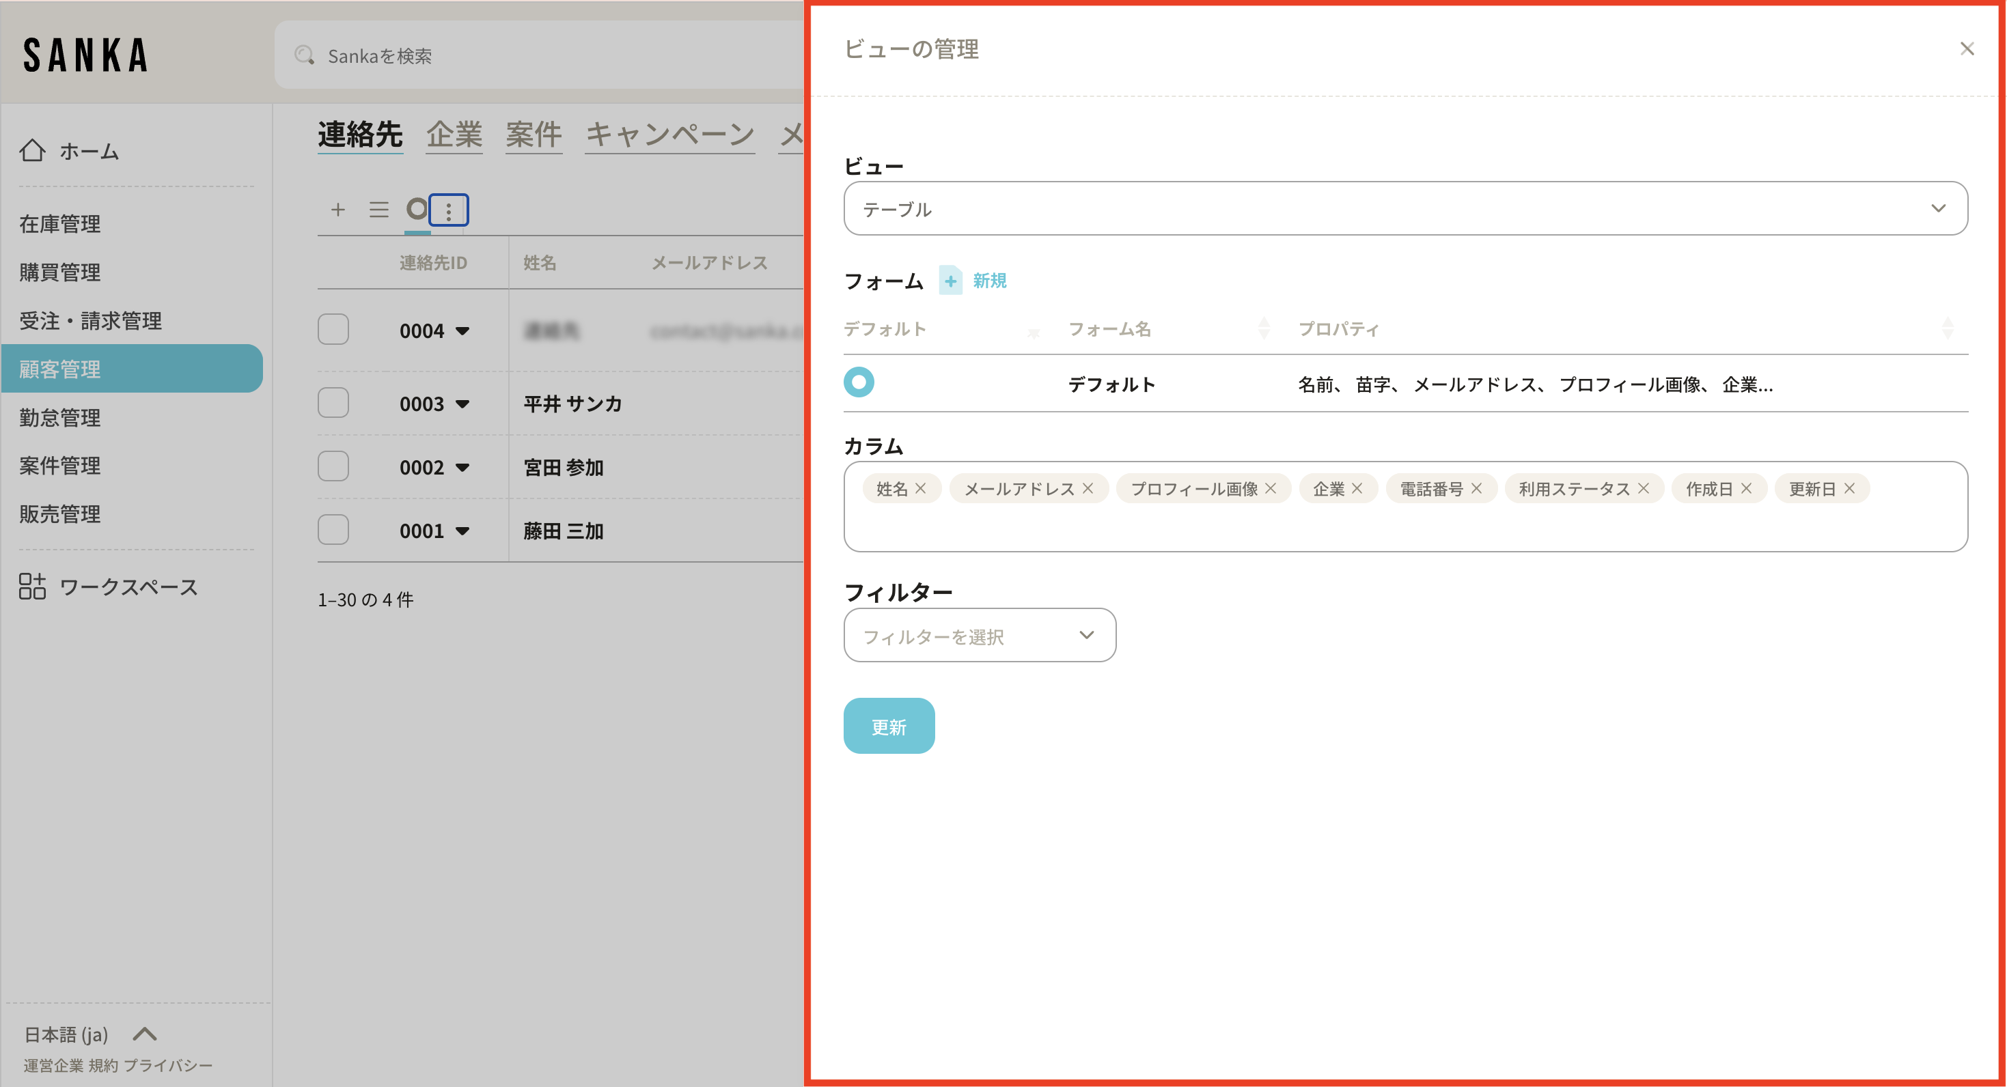Click the new form 新規 icon

(x=950, y=281)
